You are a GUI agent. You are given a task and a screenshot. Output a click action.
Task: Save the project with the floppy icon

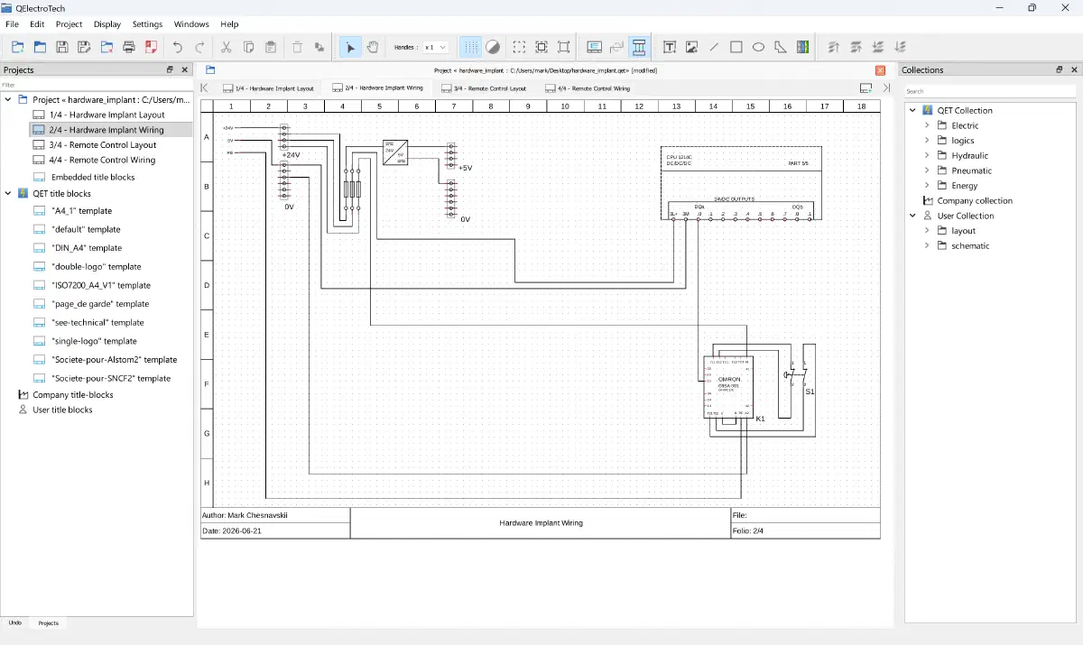pyautogui.click(x=62, y=47)
